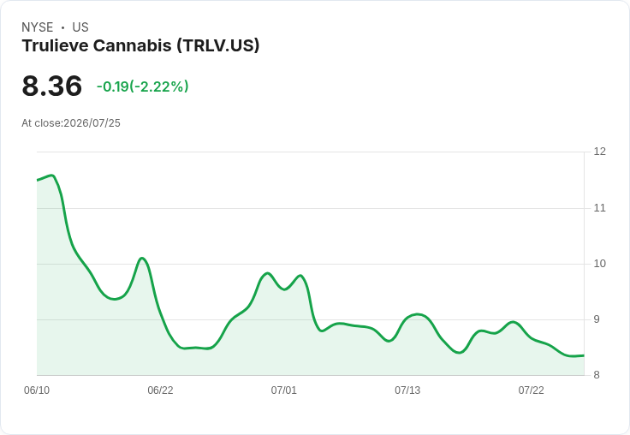Click the Trulieve Cannabis (TRLV.US) title

tap(140, 46)
